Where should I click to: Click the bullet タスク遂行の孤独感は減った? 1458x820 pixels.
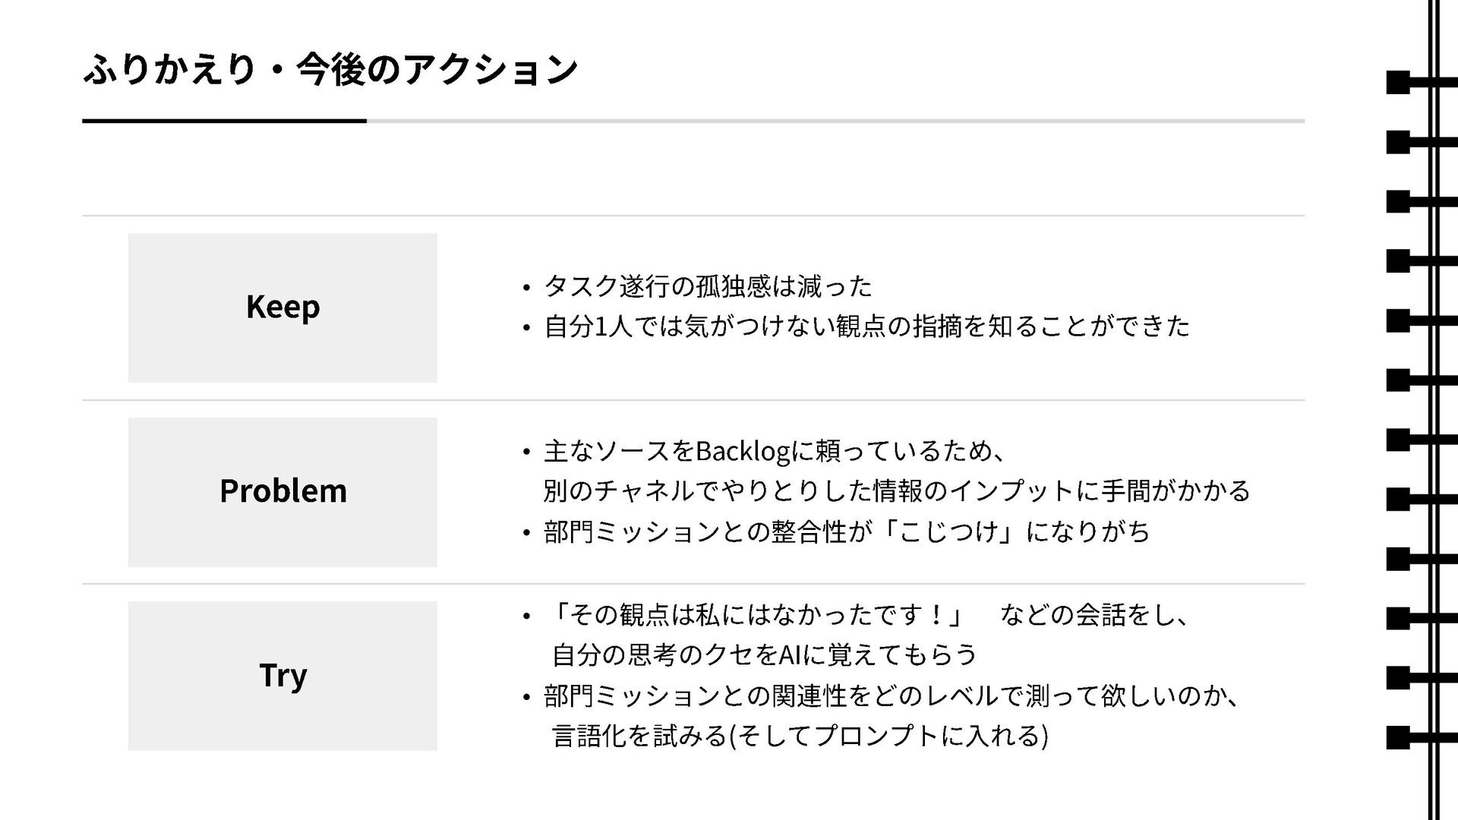pos(708,286)
